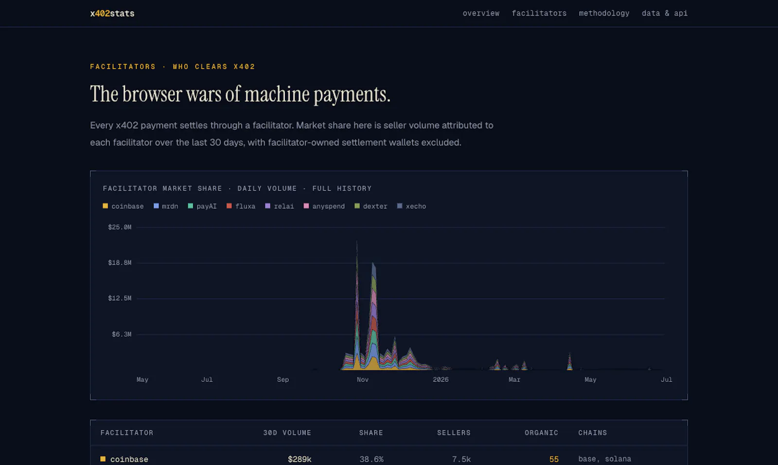778x465 pixels.
Task: Open the methodology nav link
Action: pos(604,14)
